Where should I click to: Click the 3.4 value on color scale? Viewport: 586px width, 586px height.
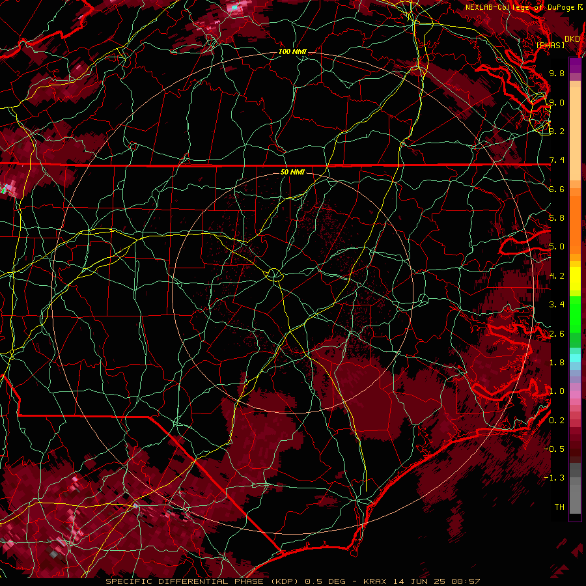point(557,305)
